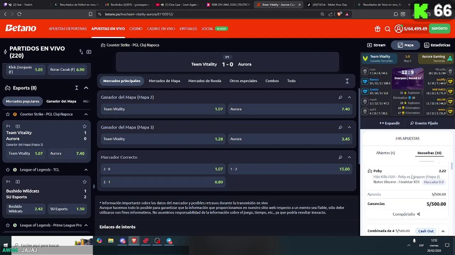Viewport: 455px width, 255px height.
Task: Favorite the Counter Strike - PGL Cluj-Napoca league
Action: tap(8, 114)
